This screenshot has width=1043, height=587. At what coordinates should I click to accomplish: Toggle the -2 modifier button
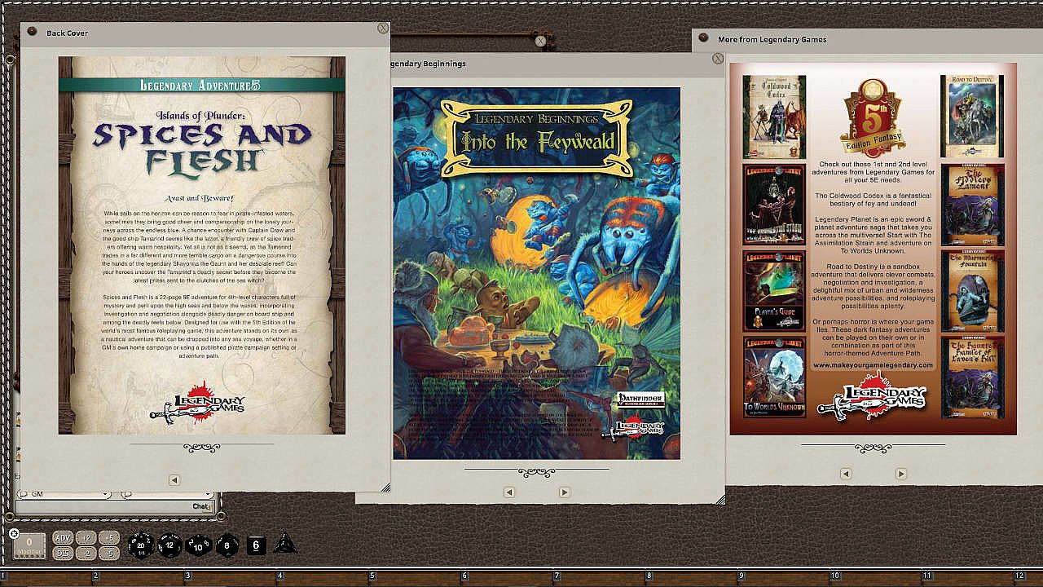pos(87,553)
